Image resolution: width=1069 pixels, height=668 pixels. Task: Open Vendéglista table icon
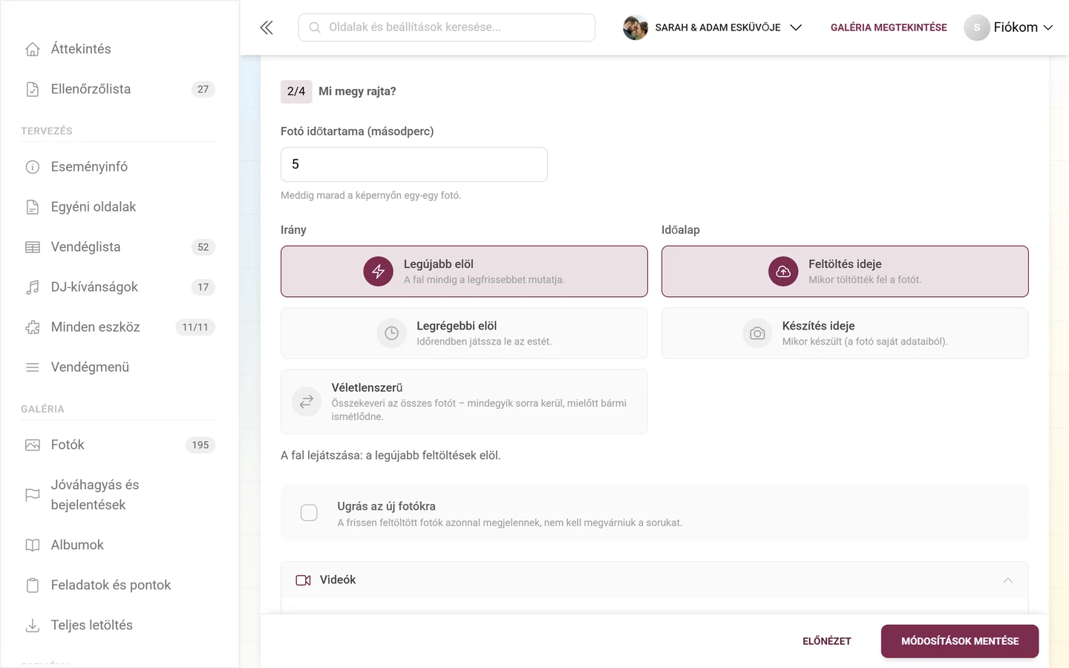coord(33,247)
